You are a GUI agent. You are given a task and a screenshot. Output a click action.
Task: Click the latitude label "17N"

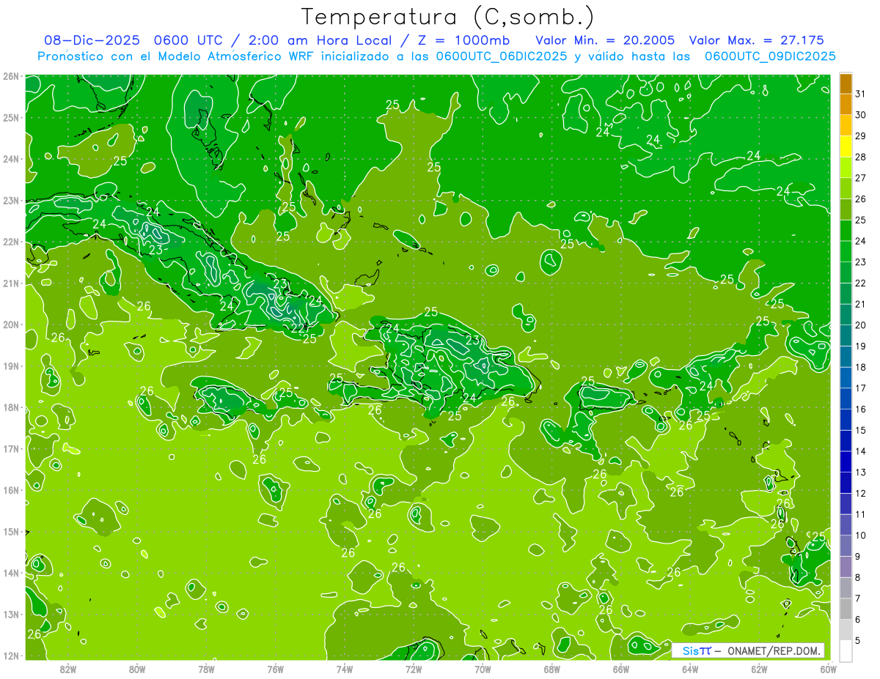point(12,449)
